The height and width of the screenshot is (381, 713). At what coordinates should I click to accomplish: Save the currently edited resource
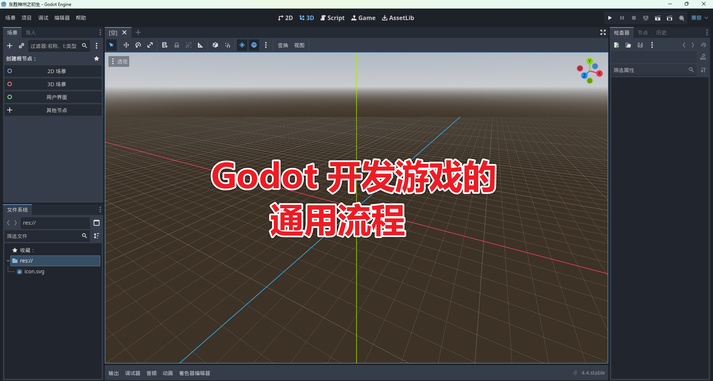click(x=640, y=45)
